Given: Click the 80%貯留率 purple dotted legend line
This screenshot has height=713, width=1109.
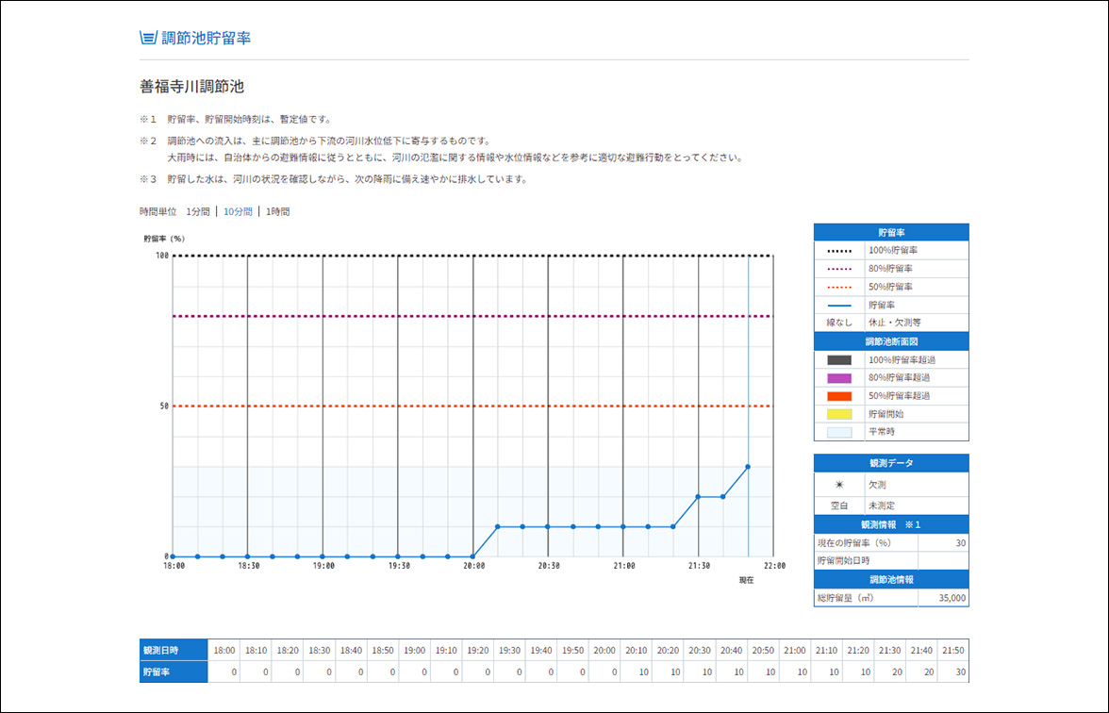Looking at the screenshot, I should click(839, 269).
